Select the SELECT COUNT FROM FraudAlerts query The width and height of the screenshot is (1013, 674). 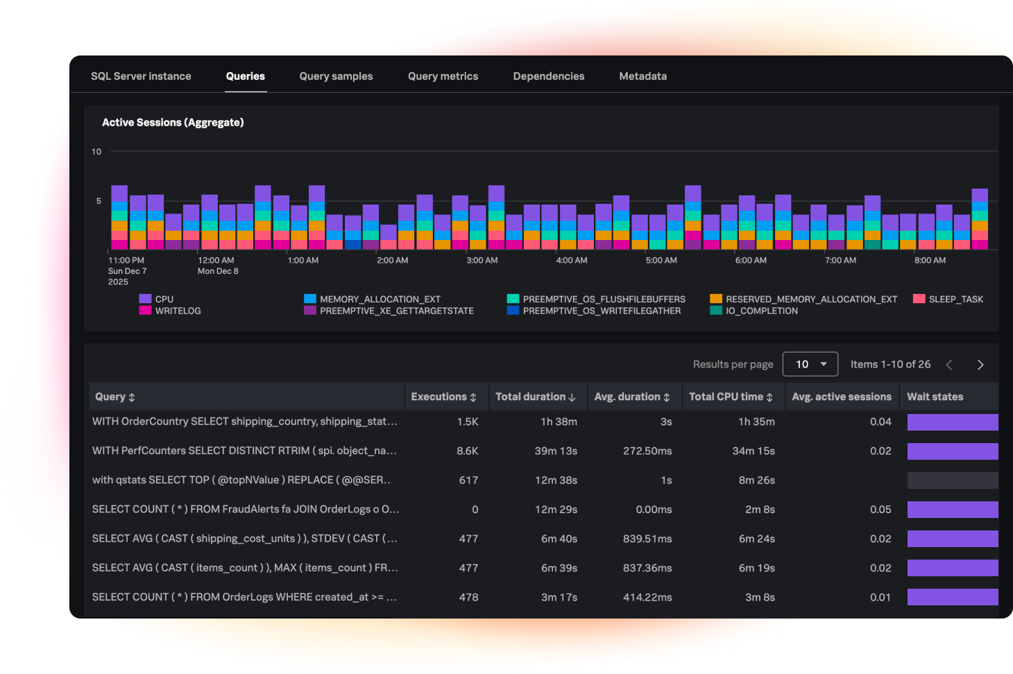(245, 509)
